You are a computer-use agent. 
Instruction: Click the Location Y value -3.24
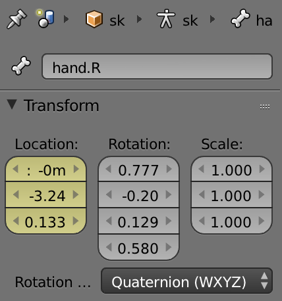[45, 195]
